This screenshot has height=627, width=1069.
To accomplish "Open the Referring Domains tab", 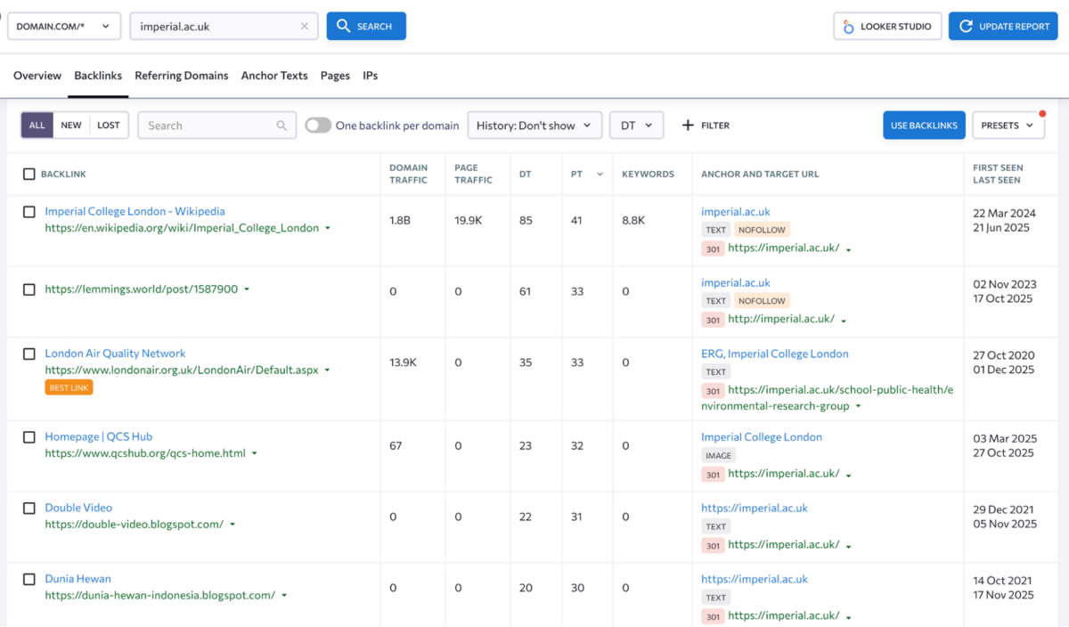I will [x=182, y=76].
